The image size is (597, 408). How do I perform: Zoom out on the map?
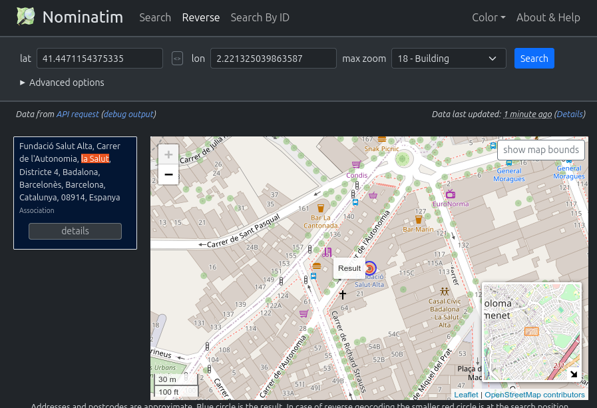[x=168, y=174]
